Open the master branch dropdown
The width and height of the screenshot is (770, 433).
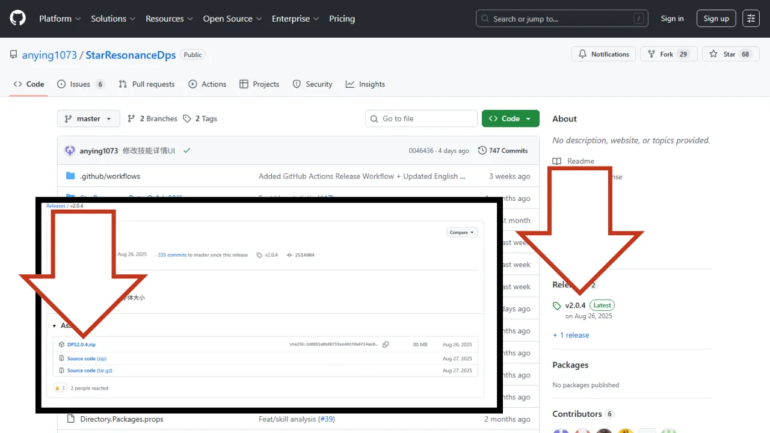pos(88,118)
